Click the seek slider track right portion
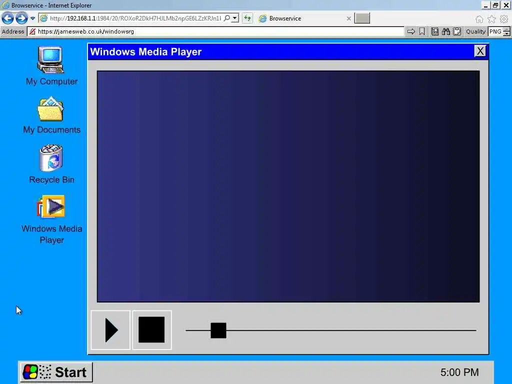The image size is (512, 384). coord(351,330)
